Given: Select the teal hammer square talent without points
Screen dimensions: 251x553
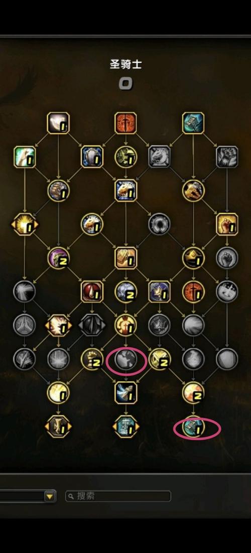Looking at the screenshot, I should 193,123.
